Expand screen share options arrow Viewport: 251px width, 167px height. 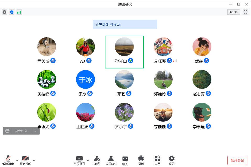88,160
